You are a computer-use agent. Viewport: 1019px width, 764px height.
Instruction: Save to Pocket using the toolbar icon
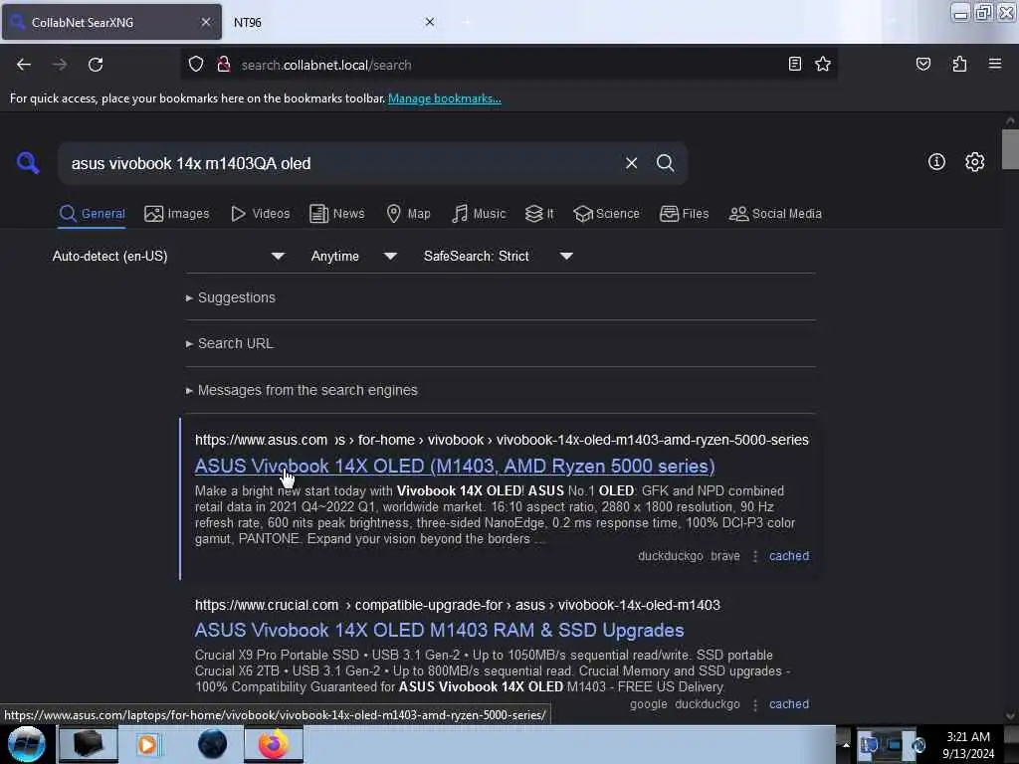click(x=922, y=65)
